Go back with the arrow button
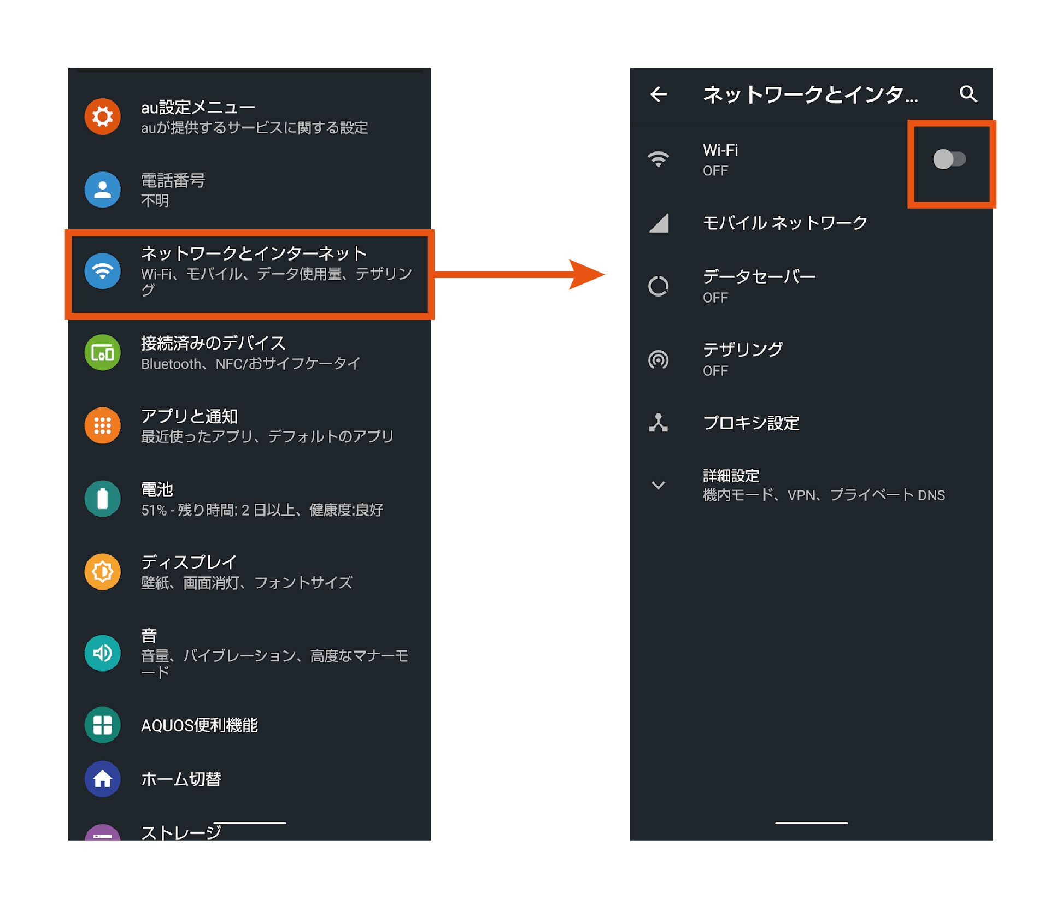Viewport: 1062px width, 911px height. [x=659, y=94]
